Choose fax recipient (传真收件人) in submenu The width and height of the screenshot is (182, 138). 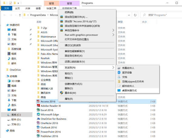tap(137, 68)
